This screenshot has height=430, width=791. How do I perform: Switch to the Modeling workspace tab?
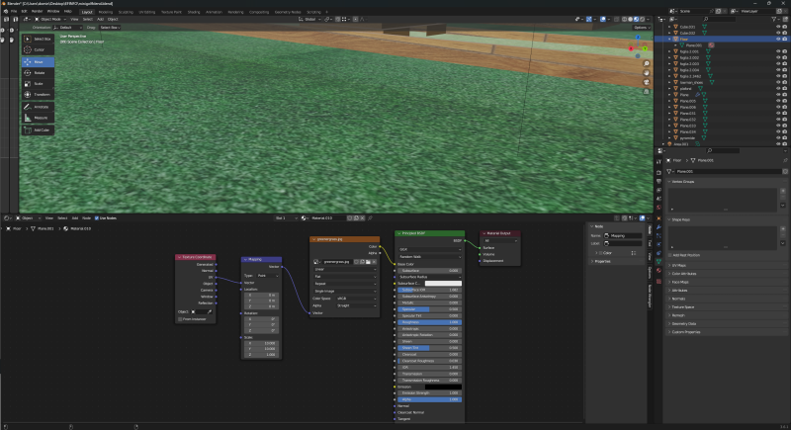pyautogui.click(x=106, y=12)
